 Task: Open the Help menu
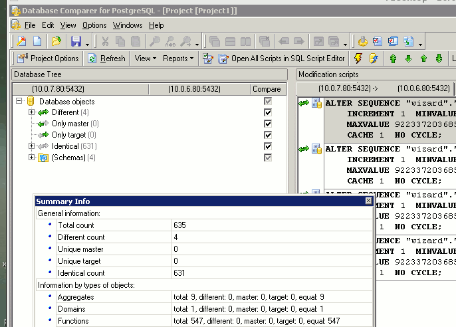point(156,25)
